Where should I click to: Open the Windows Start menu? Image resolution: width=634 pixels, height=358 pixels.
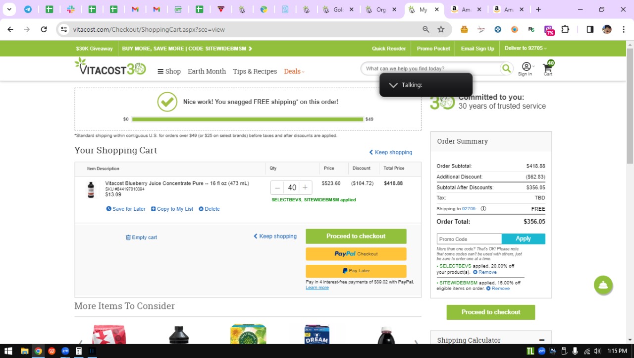point(8,351)
